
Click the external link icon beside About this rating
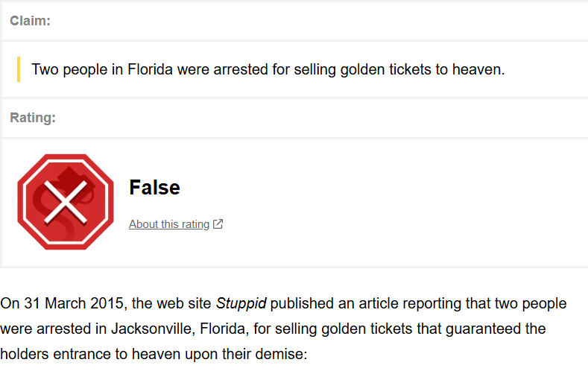click(218, 224)
